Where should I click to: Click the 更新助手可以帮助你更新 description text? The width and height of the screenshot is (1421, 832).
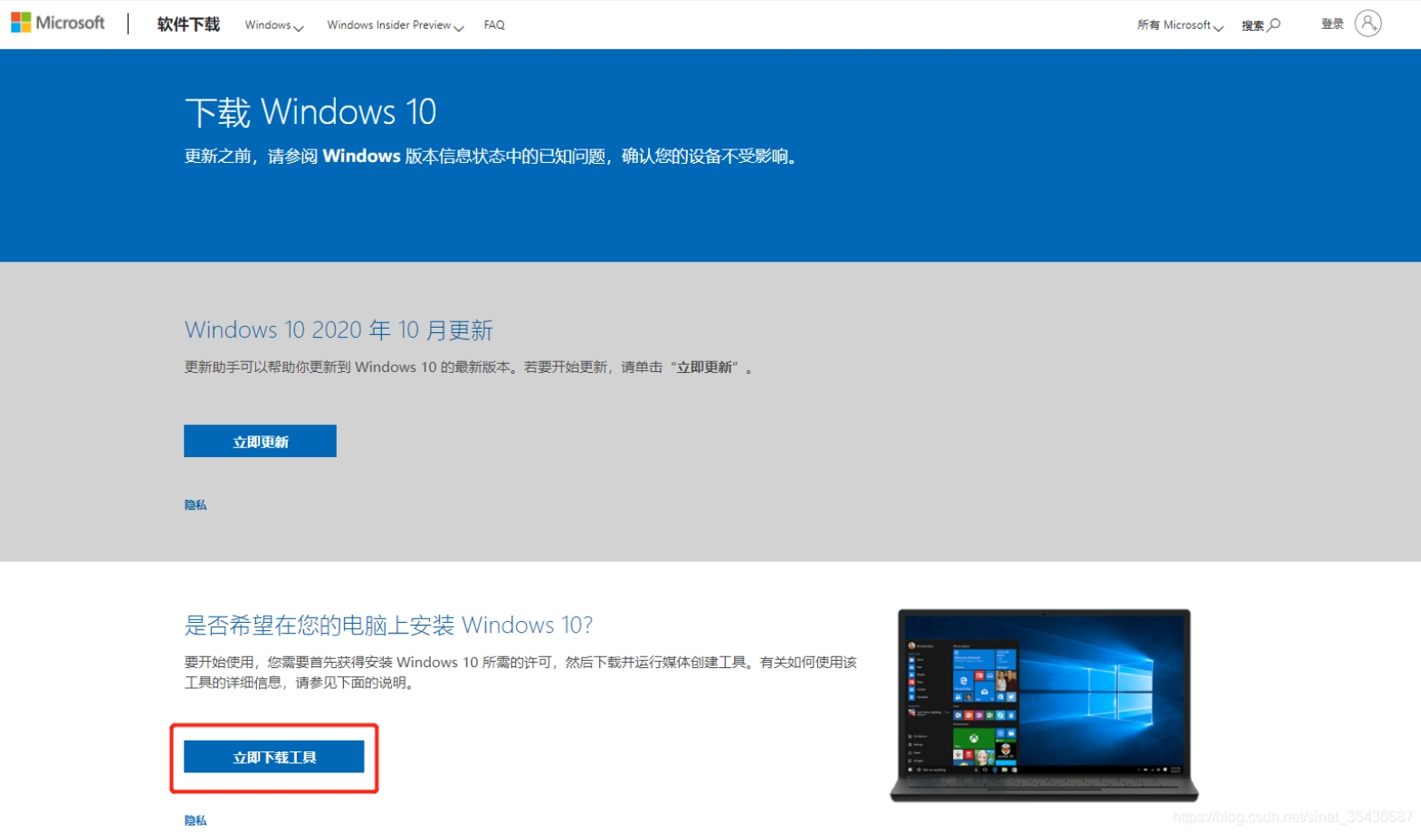pyautogui.click(x=469, y=367)
